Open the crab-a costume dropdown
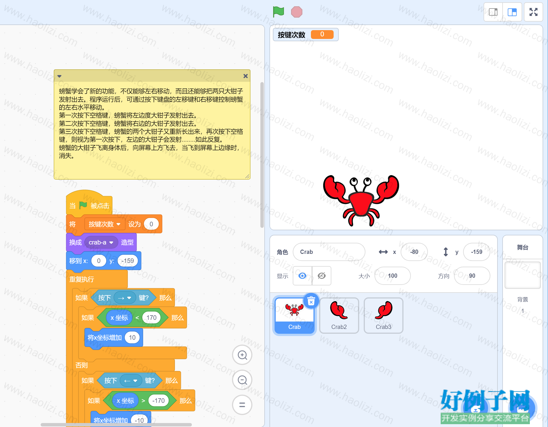 click(x=101, y=242)
